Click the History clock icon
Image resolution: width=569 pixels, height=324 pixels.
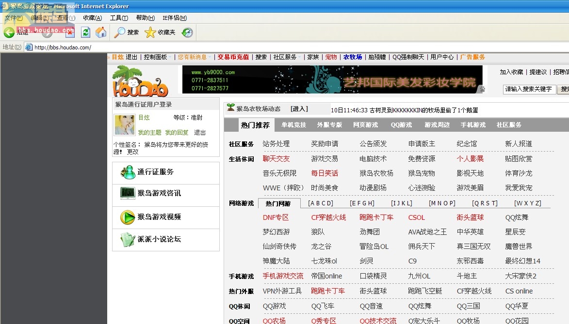pyautogui.click(x=187, y=32)
